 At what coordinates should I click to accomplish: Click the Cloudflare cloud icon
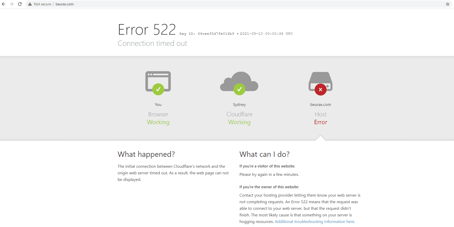tap(239, 81)
